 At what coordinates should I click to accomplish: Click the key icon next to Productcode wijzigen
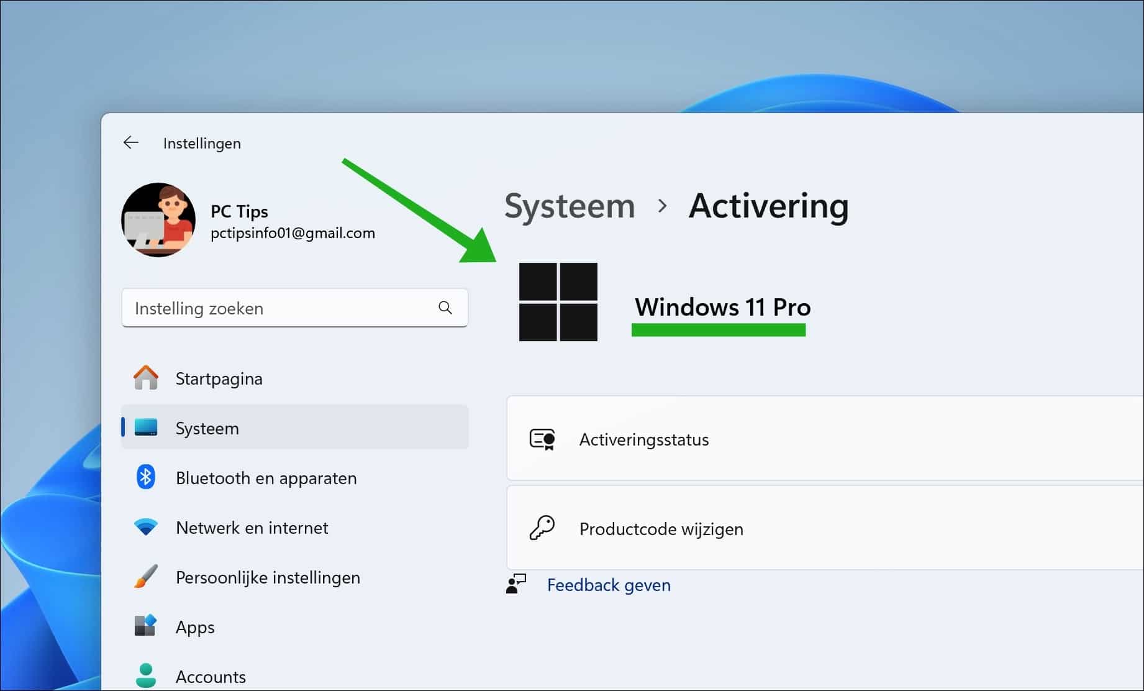(542, 529)
